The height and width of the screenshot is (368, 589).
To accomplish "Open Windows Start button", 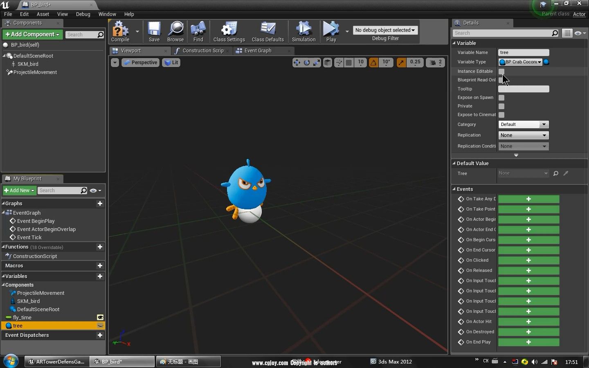I will tap(11, 361).
